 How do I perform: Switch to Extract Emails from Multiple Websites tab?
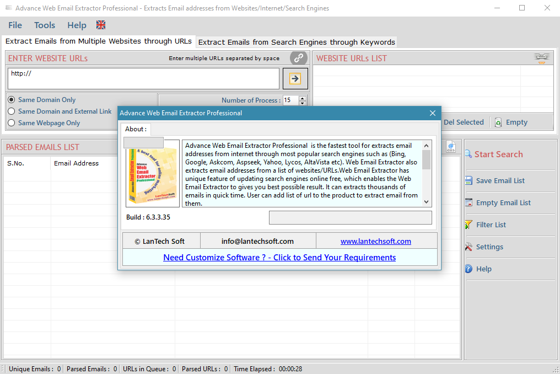tap(98, 41)
